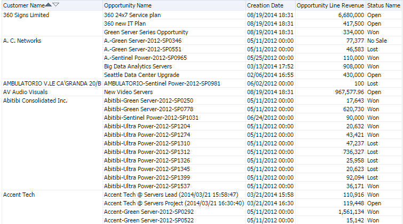Image resolution: width=403 pixels, height=224 pixels.
Task: Select the Status Name column header
Action: [x=383, y=5]
